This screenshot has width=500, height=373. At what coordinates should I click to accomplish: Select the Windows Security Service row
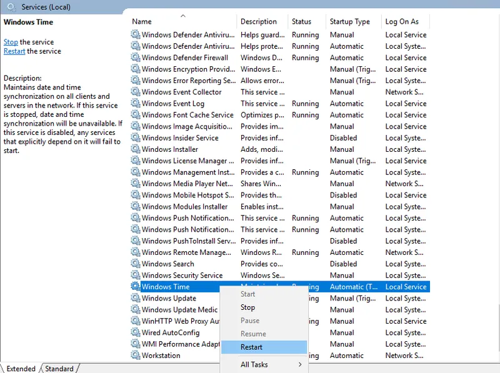[182, 275]
